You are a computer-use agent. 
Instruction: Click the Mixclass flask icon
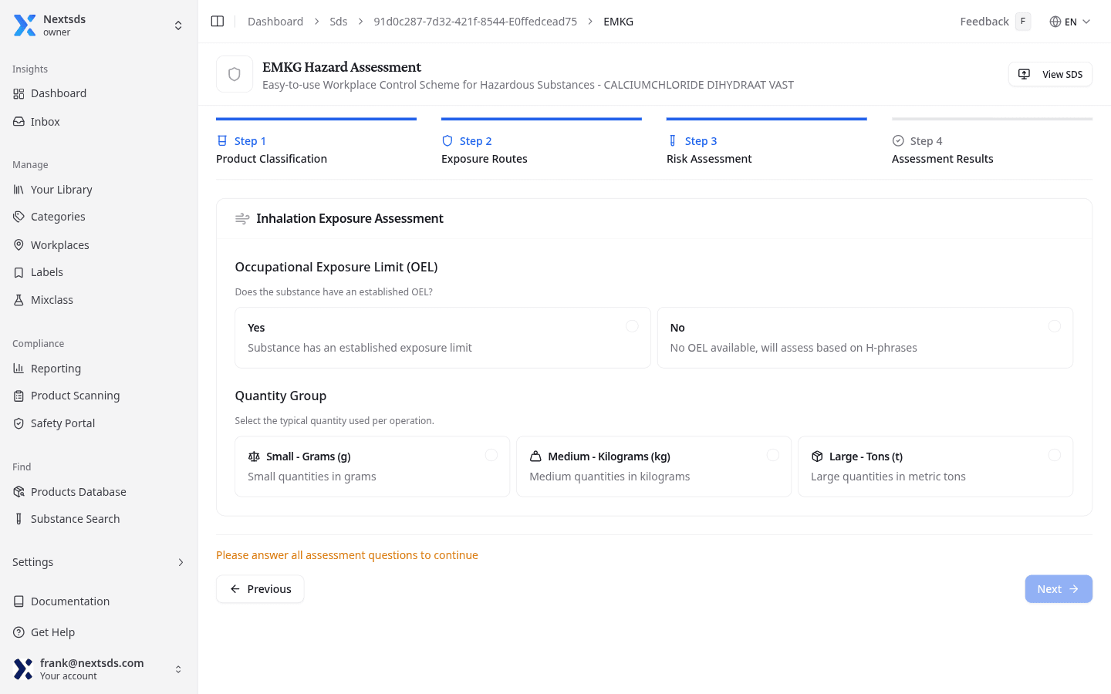click(19, 300)
